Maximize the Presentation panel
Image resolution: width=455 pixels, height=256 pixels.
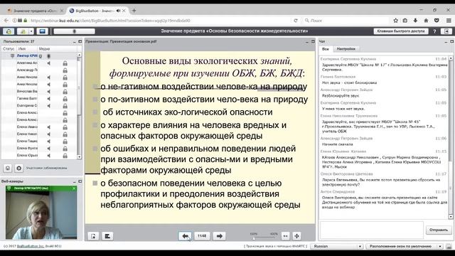[313, 41]
